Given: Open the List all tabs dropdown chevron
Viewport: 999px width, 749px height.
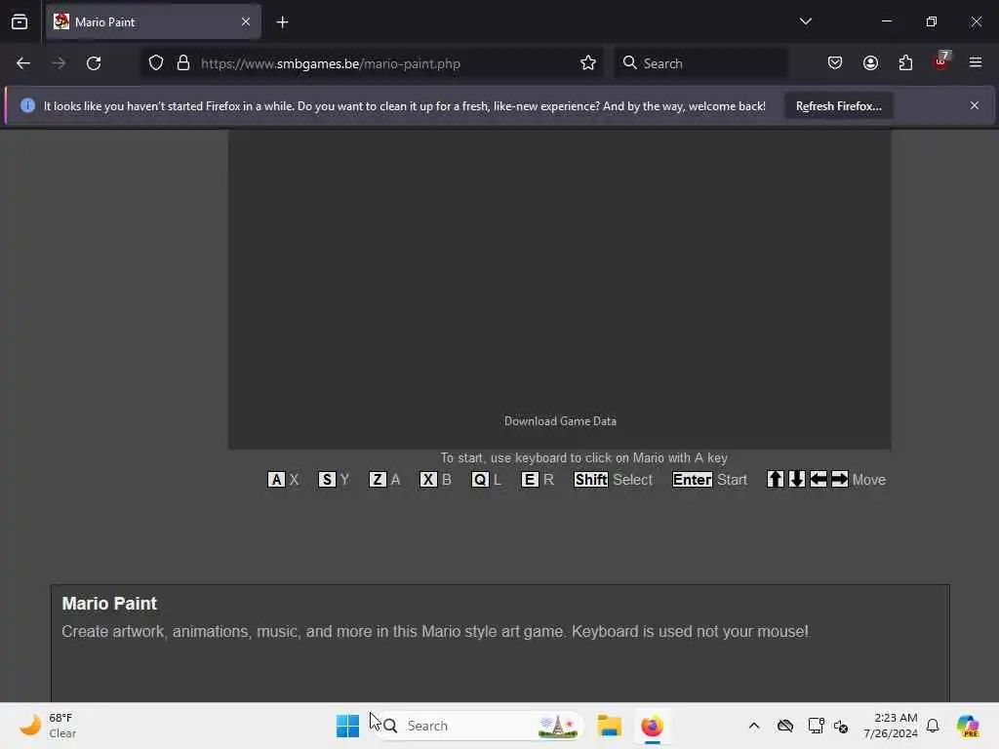Looking at the screenshot, I should click(x=805, y=21).
